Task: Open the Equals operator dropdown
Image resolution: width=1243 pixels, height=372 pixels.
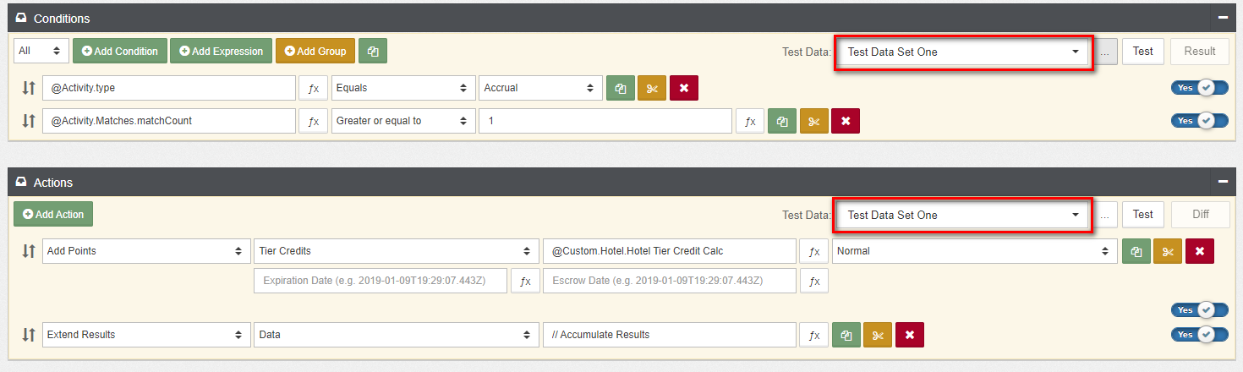Action: tap(402, 88)
